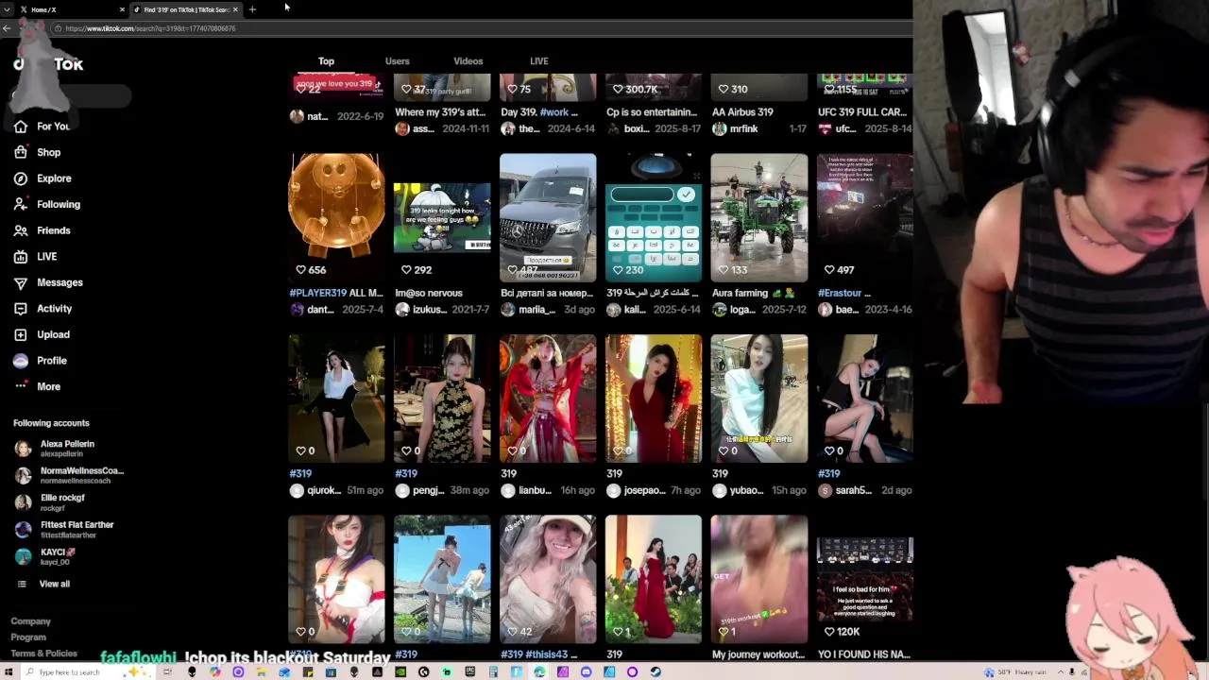The width and height of the screenshot is (1209, 680).
Task: Open Task View from the taskbar
Action: 167,672
